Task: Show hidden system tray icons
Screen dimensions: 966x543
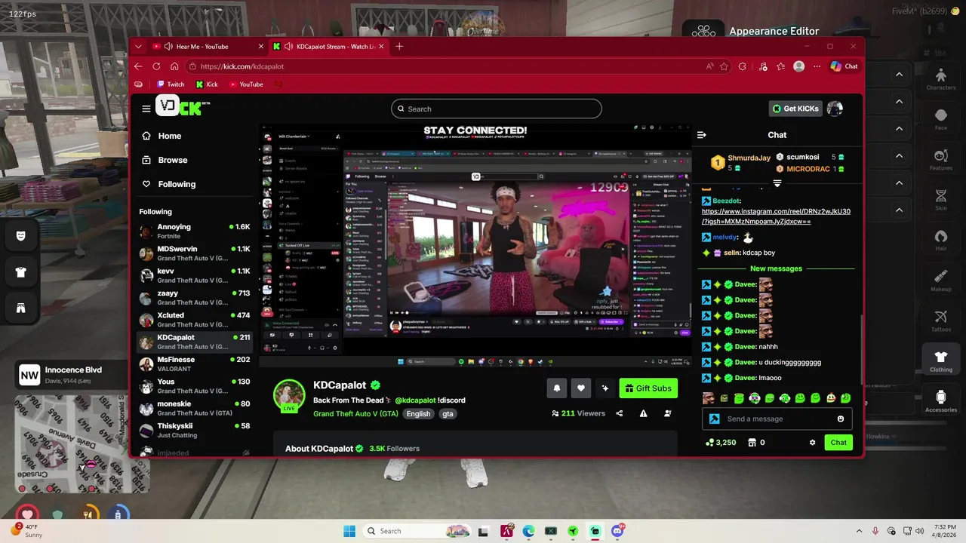Action: [x=859, y=531]
